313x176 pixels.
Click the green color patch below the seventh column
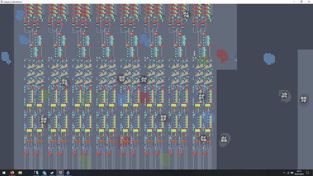164,160
